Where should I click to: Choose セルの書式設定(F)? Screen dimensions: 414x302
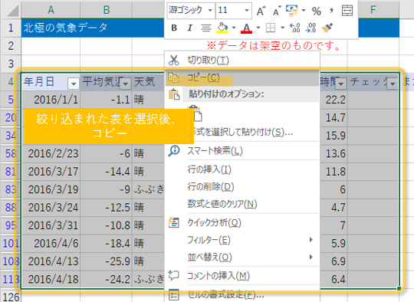pyautogui.click(x=242, y=294)
